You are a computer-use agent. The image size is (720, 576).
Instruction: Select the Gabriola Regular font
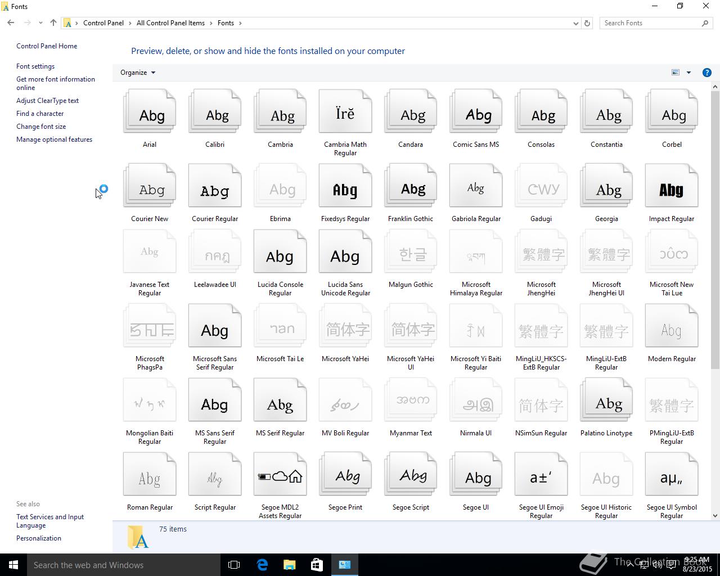(x=476, y=186)
